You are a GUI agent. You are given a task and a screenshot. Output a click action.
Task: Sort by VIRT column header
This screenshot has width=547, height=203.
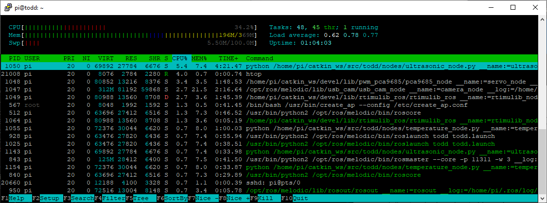(x=106, y=58)
